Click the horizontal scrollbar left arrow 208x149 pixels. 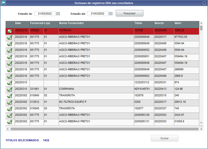pyautogui.click(x=8, y=129)
